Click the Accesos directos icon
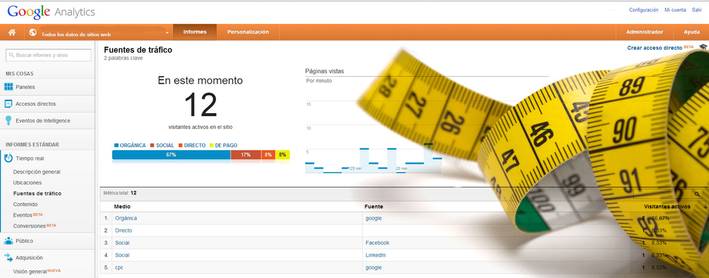The image size is (709, 278). [9, 104]
